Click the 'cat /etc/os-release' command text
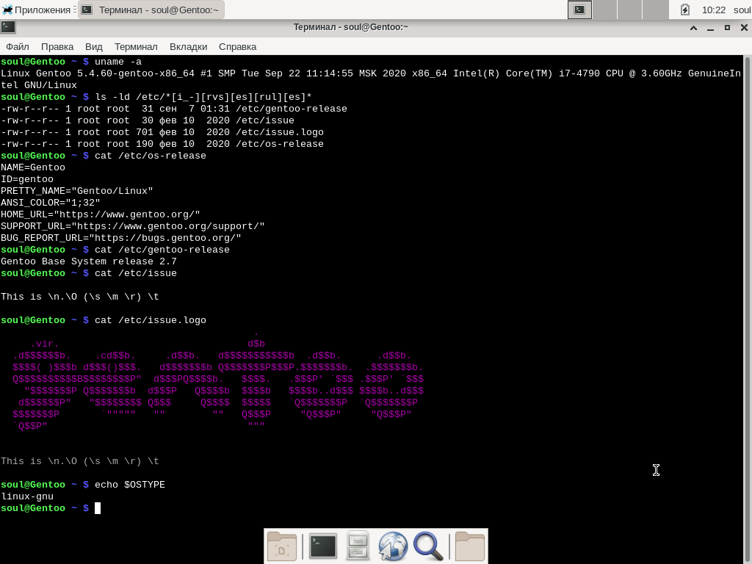The image size is (752, 564). pyautogui.click(x=150, y=156)
